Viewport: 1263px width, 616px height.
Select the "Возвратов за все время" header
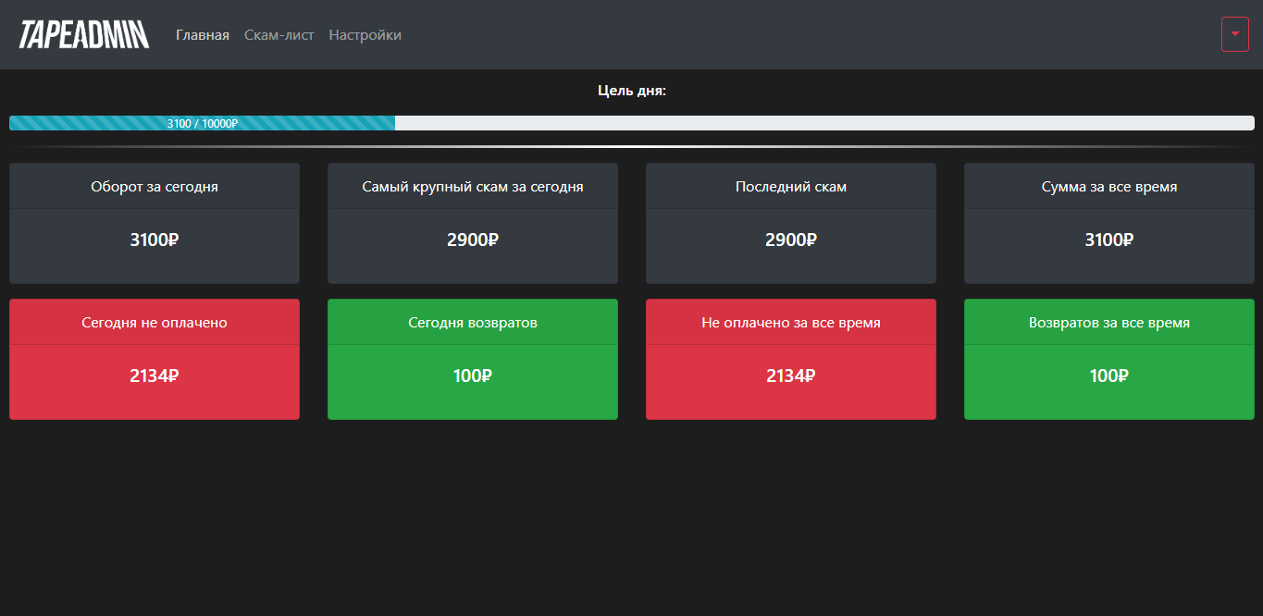[1109, 323]
